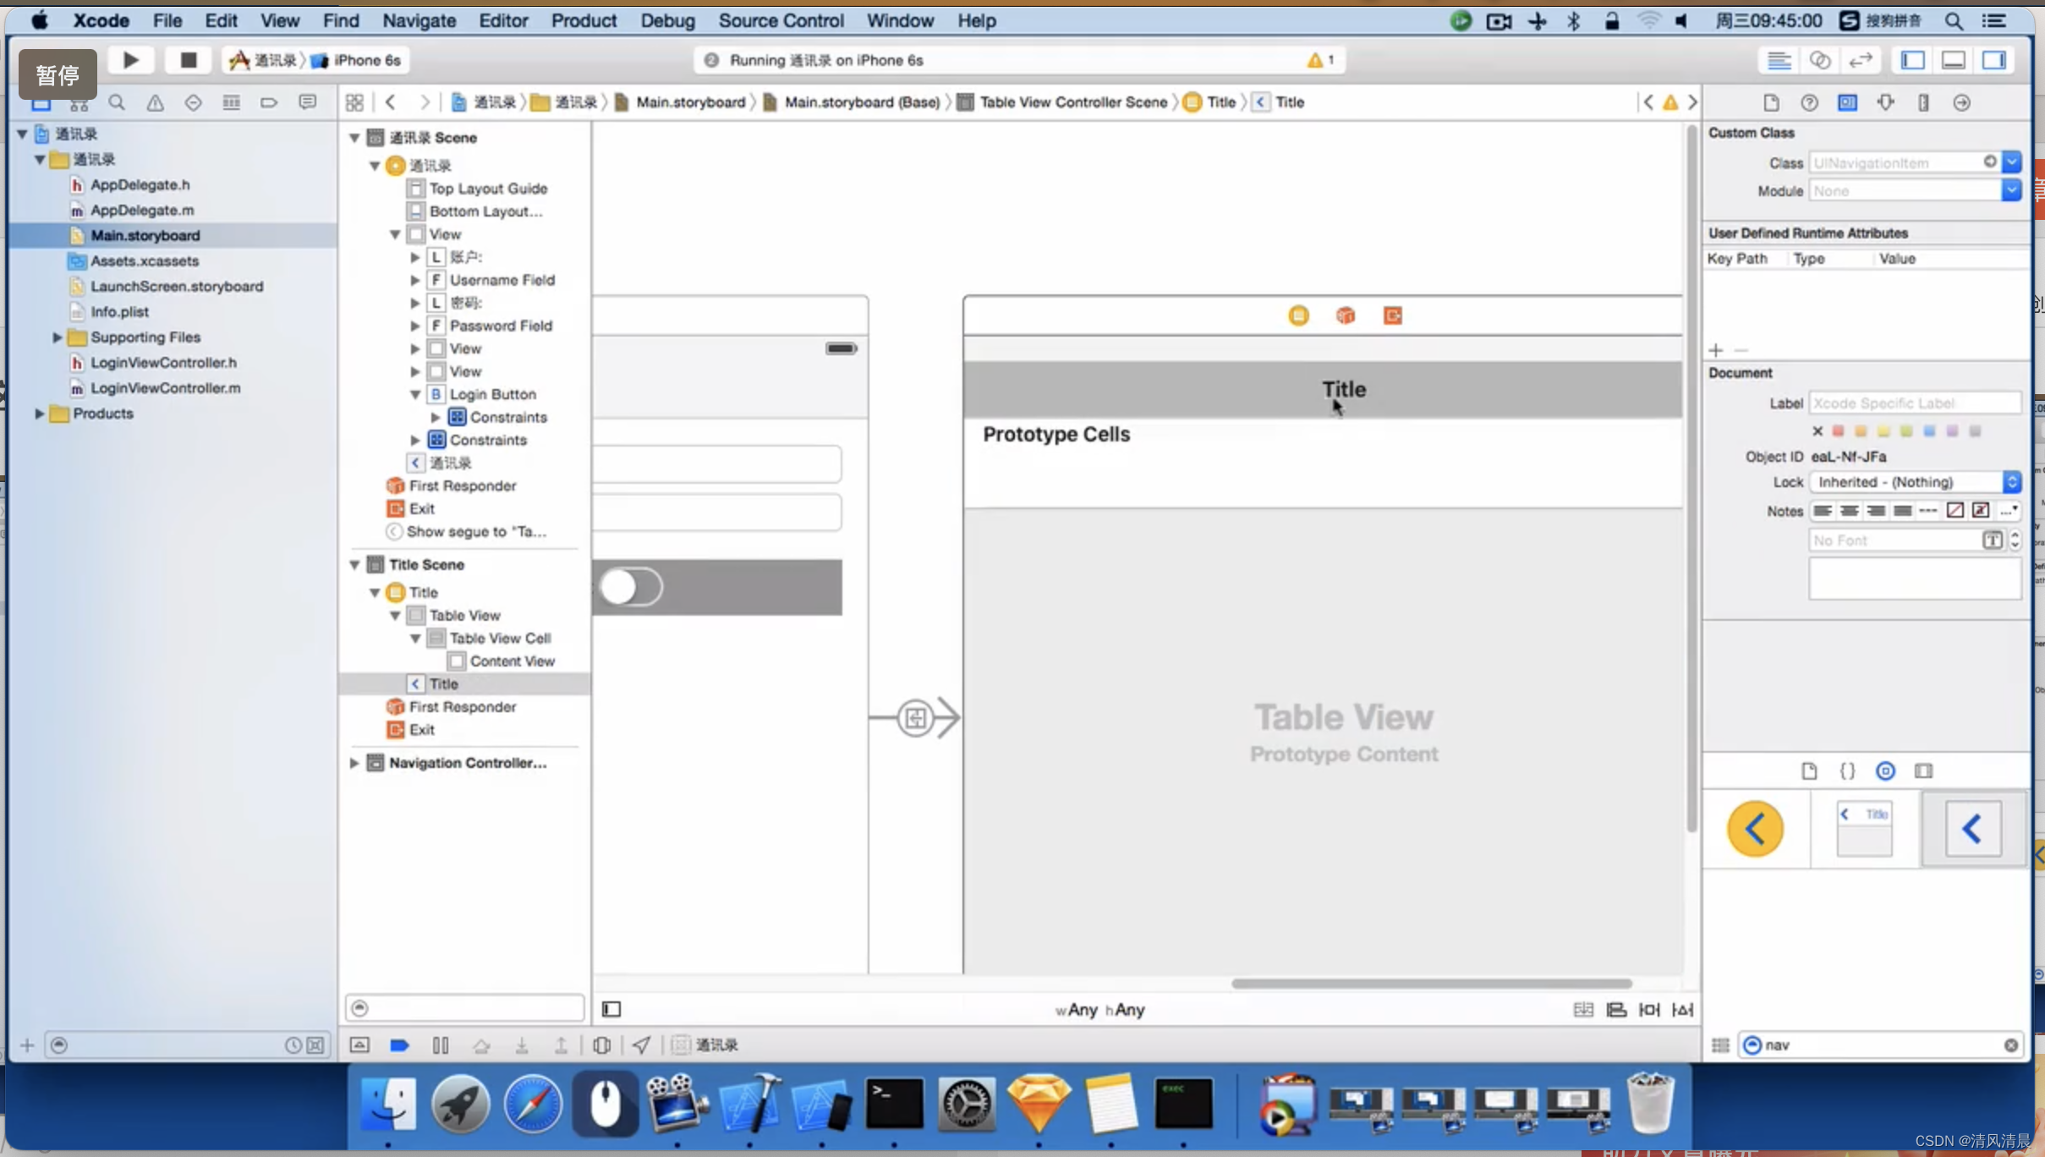This screenshot has width=2045, height=1157.
Task: Show the Connections inspector
Action: tap(1962, 102)
